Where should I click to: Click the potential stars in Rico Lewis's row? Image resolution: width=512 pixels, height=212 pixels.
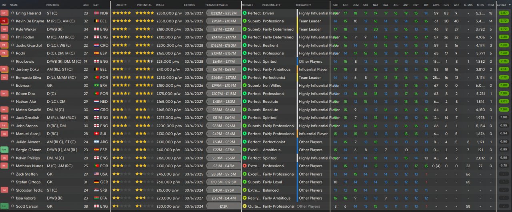(145, 61)
